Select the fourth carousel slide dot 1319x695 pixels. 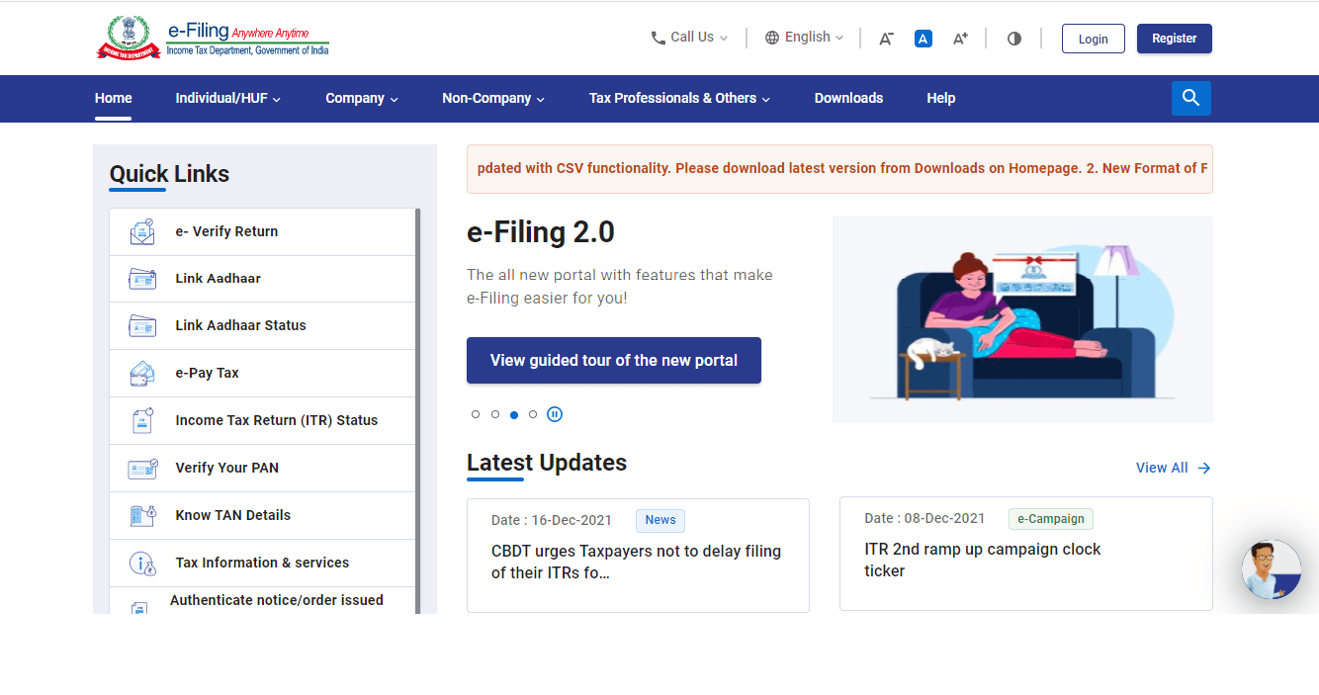coord(533,414)
